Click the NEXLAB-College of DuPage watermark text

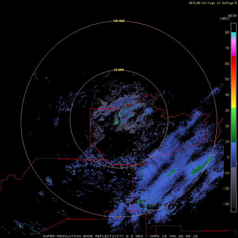pyautogui.click(x=213, y=3)
